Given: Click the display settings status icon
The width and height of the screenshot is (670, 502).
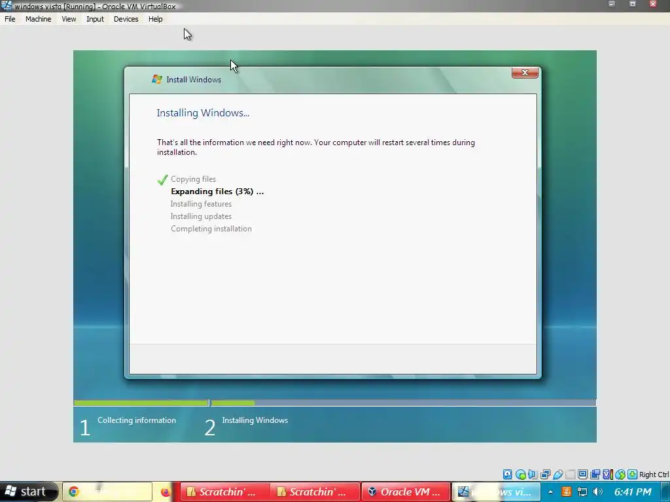Looking at the screenshot, I should coord(582,475).
